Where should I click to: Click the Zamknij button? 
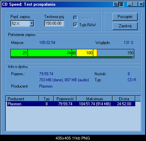click(125, 26)
